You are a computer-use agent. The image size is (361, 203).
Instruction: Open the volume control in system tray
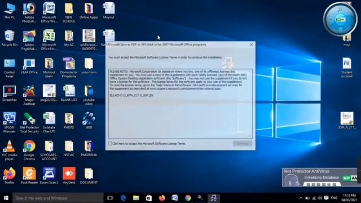pos(320,198)
